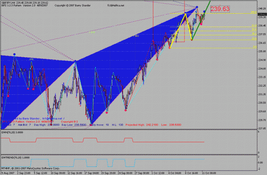Select the blue dot marker at chart's highest peak
This screenshot has width=267, height=175.
197,7
